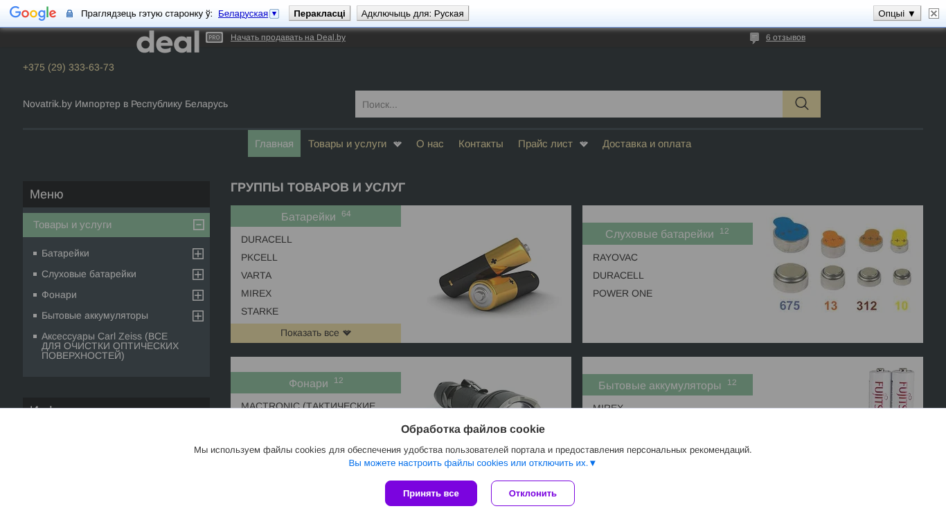946x531 pixels.
Task: Click the Deal.by logo
Action: pos(168,41)
